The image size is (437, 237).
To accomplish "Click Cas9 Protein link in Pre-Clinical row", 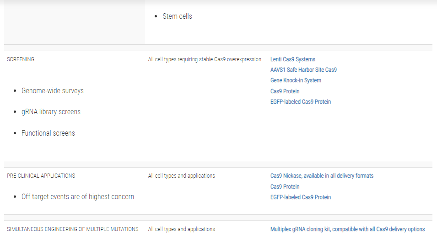I will coord(285,187).
